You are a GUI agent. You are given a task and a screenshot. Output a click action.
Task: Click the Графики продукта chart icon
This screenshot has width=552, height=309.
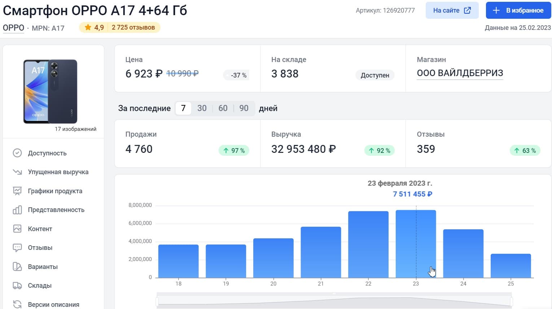click(17, 191)
